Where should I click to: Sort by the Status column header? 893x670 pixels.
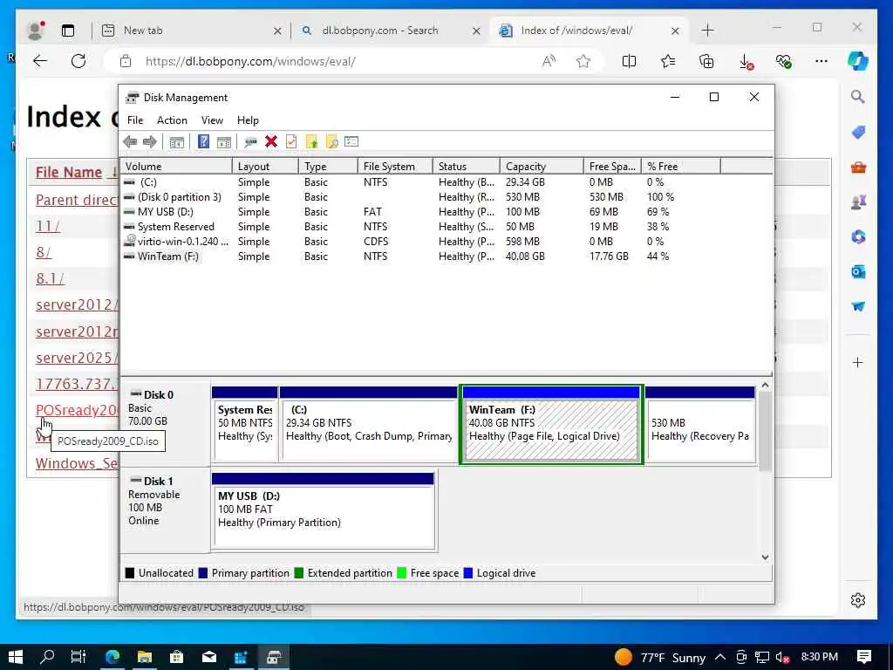click(466, 167)
